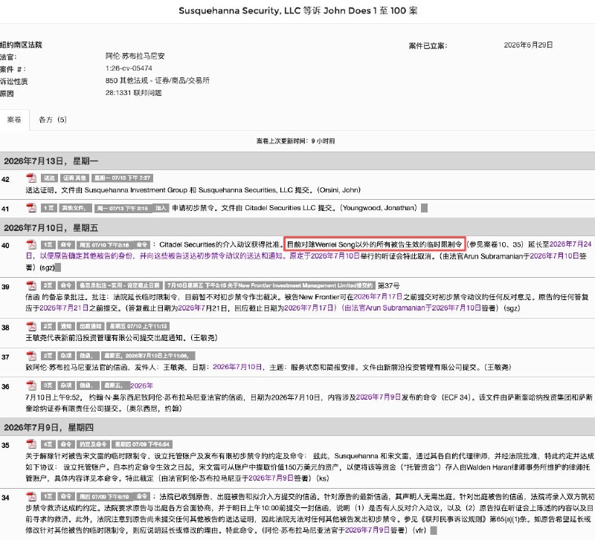Click the 送达 tag on entry 42
The width and height of the screenshot is (595, 540).
pos(49,178)
